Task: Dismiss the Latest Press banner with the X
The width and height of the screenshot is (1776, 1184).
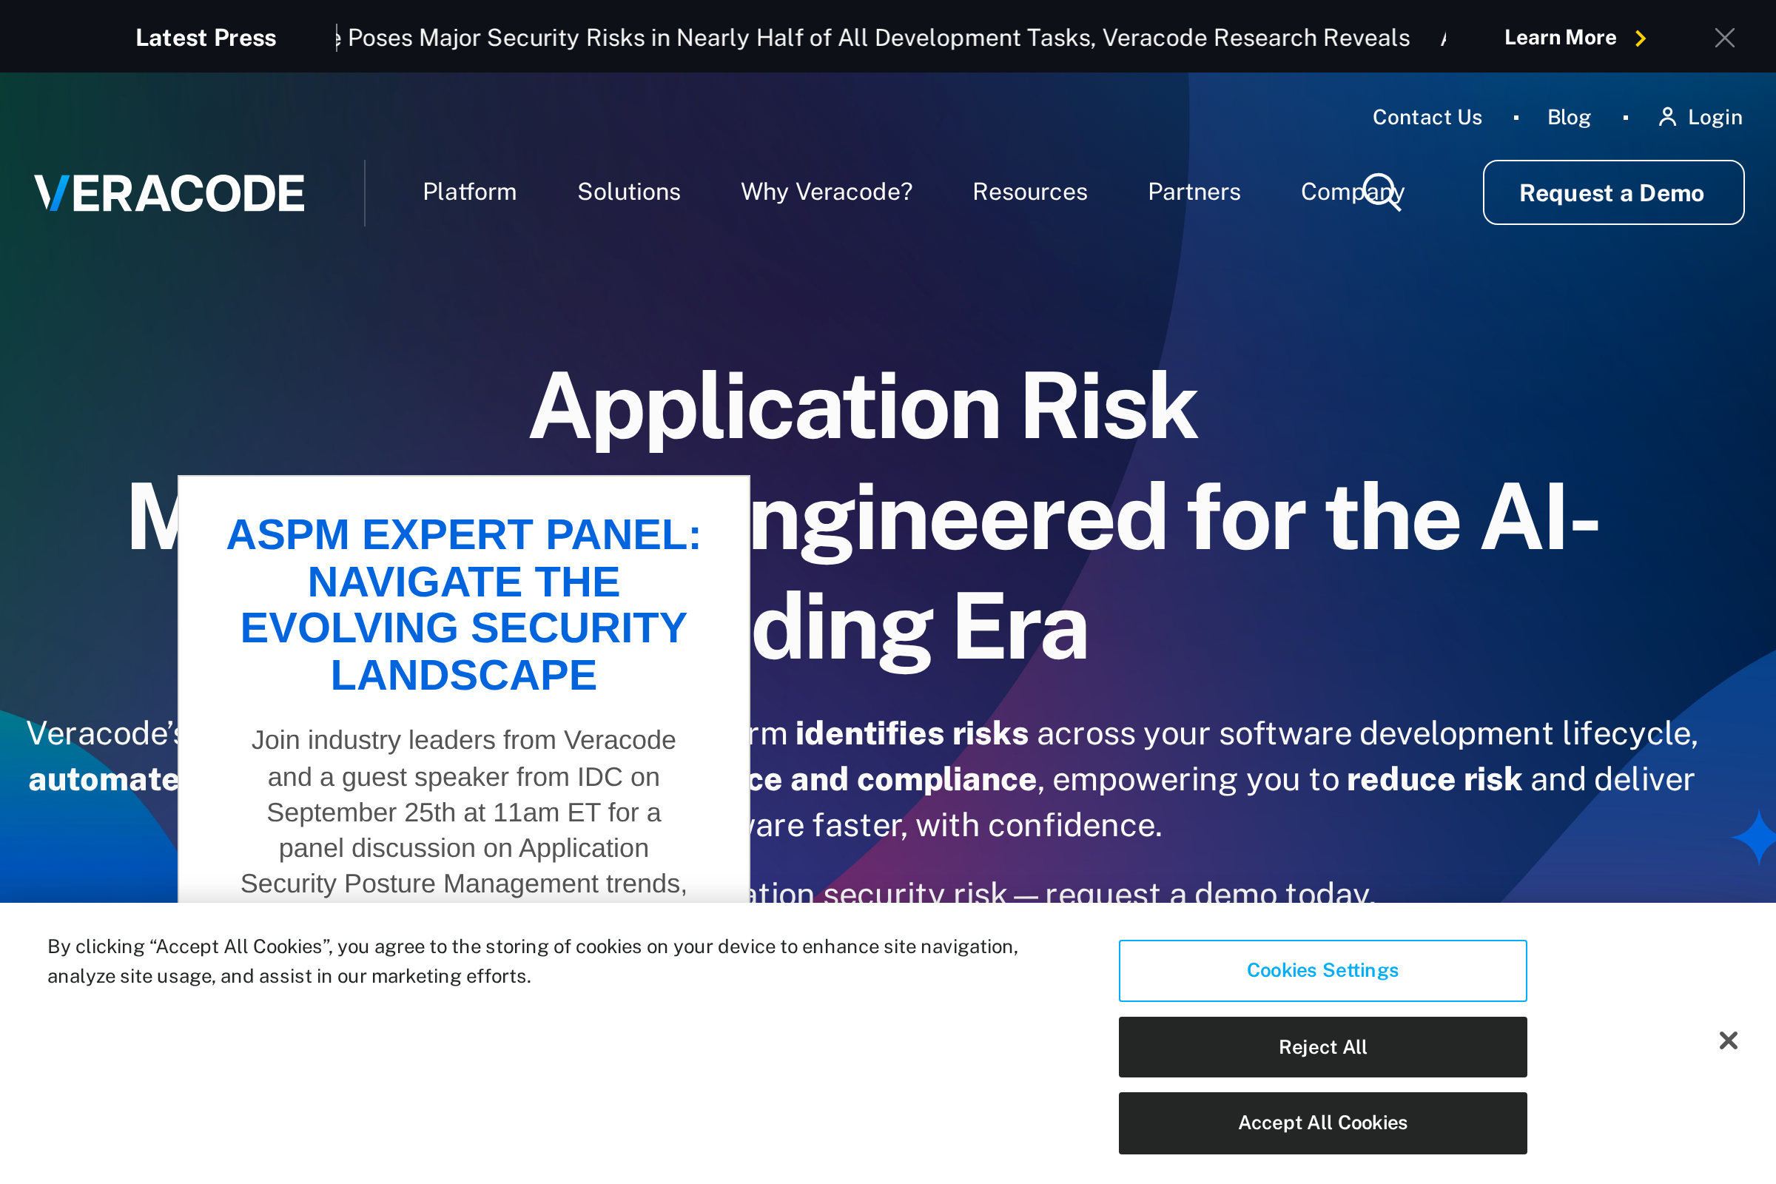Action: coord(1725,38)
